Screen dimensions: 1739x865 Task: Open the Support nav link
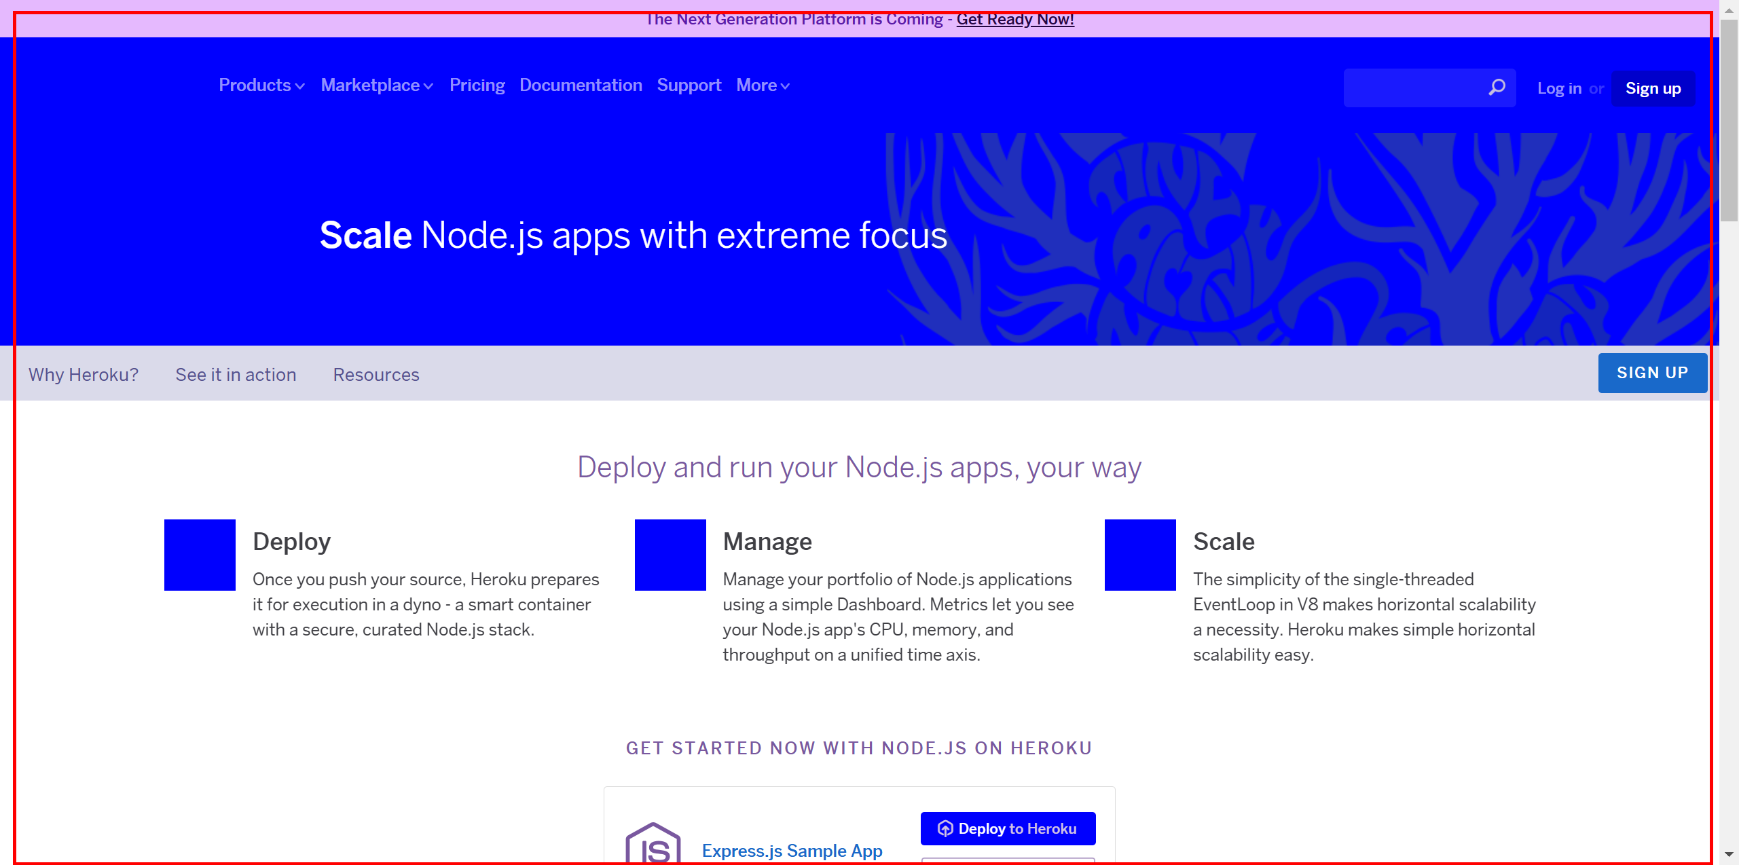pos(689,86)
